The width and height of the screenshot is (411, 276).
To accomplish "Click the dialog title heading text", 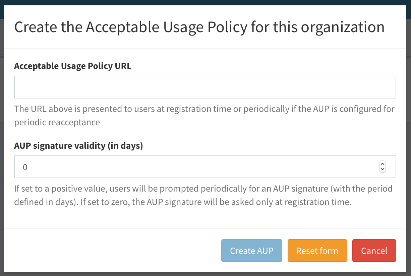I will 199,27.
